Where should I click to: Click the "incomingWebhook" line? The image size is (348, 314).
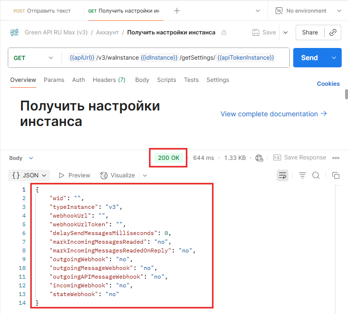click(91, 285)
